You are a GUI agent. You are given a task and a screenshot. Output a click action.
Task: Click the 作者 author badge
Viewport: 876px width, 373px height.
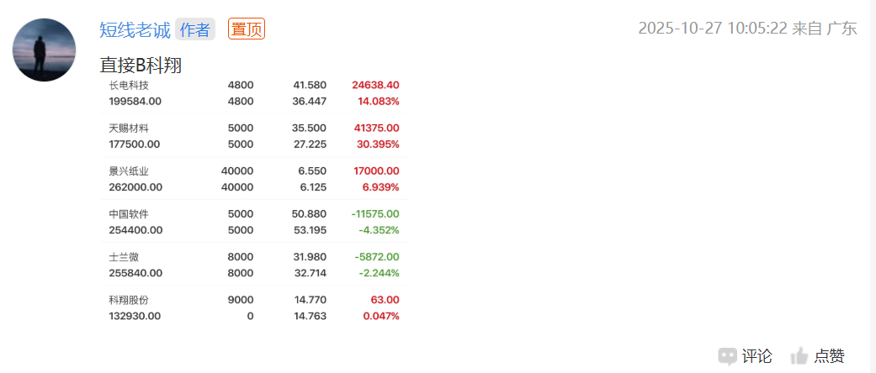(x=195, y=29)
